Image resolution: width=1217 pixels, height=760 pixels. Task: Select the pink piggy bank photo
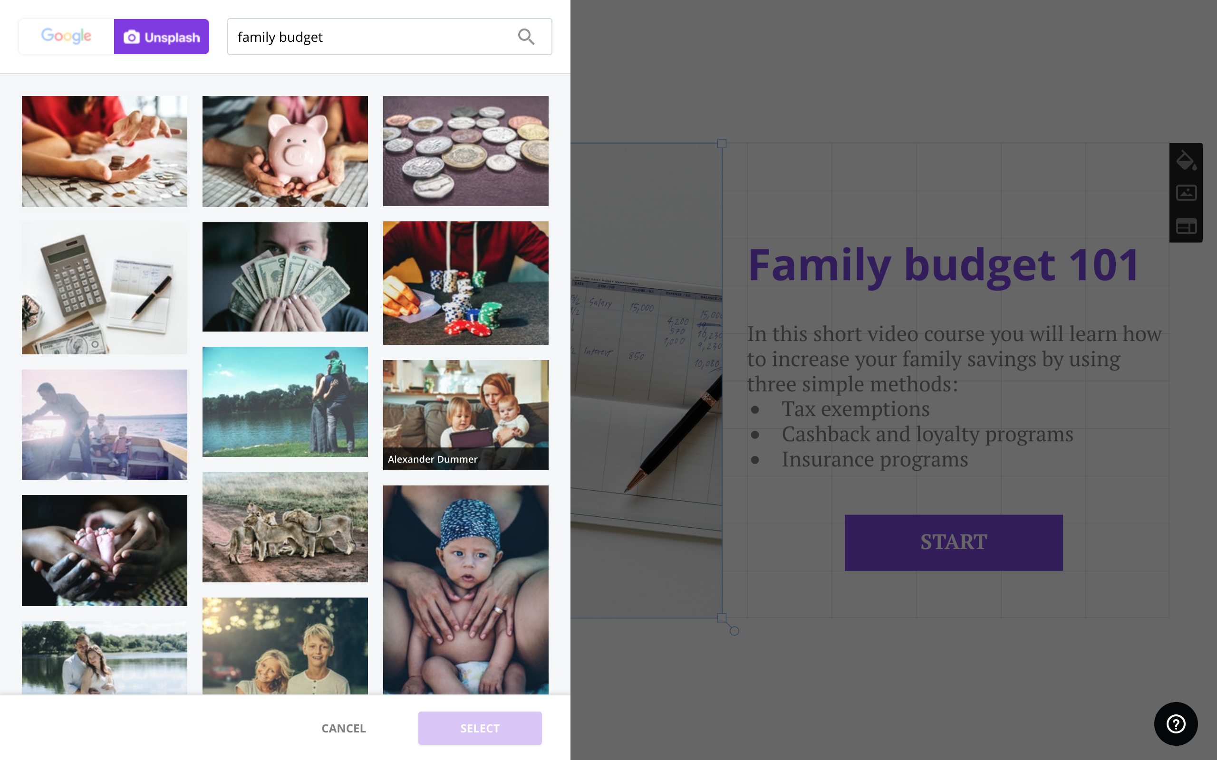click(x=285, y=152)
